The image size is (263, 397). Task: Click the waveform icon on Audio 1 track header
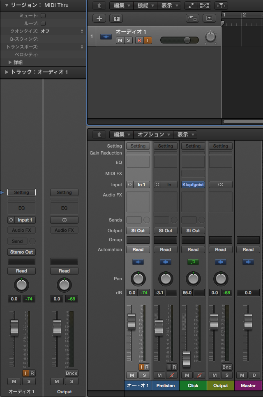pos(106,37)
